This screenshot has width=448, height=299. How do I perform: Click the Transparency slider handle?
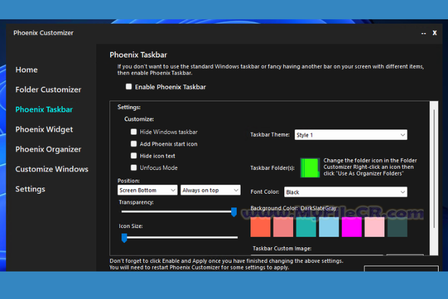(x=234, y=212)
